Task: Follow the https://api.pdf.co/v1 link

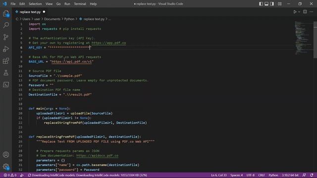Action: 71,61
